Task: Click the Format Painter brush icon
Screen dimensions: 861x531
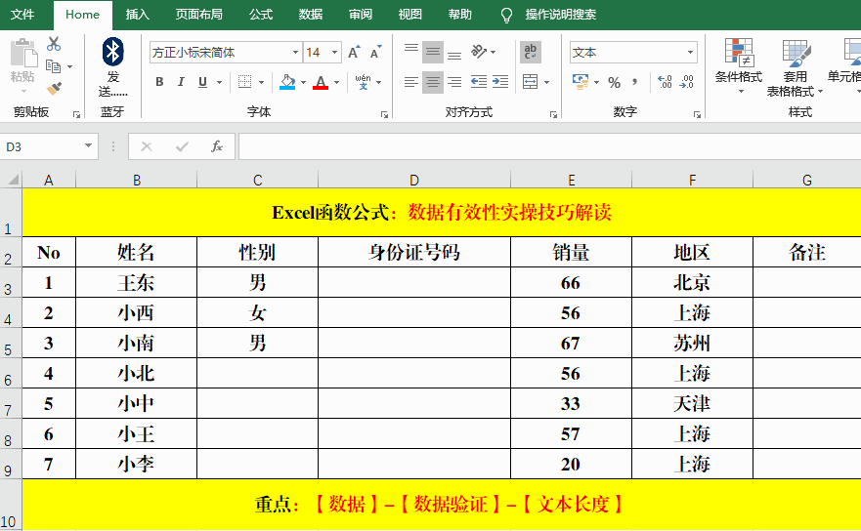Action: [x=54, y=88]
